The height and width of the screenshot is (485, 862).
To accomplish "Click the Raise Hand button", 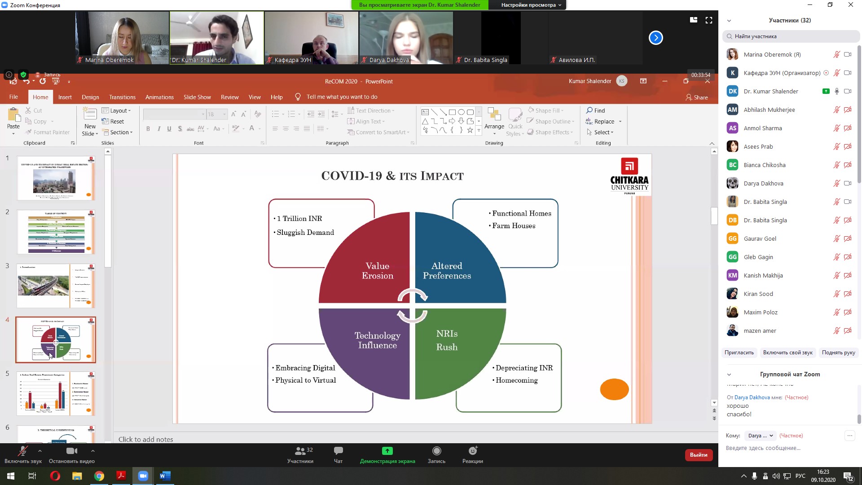I will tap(838, 353).
